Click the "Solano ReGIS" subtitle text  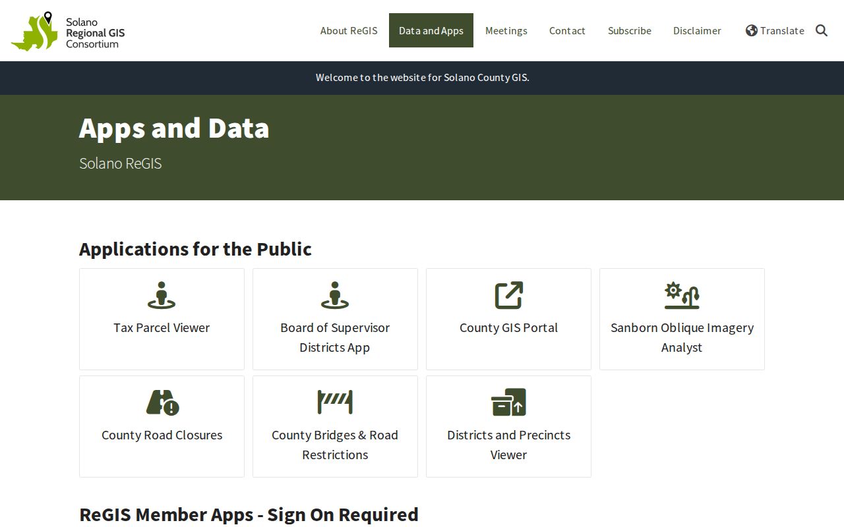(x=121, y=163)
